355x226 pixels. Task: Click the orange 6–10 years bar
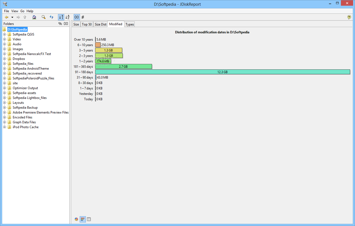98,45
